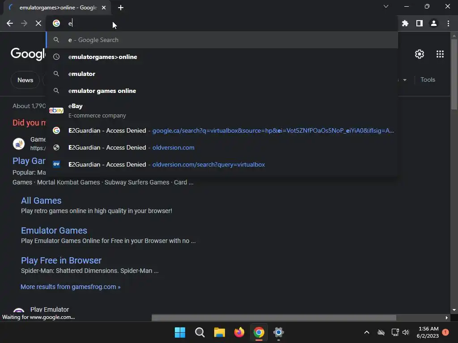Click the browser forward arrow

tap(24, 23)
